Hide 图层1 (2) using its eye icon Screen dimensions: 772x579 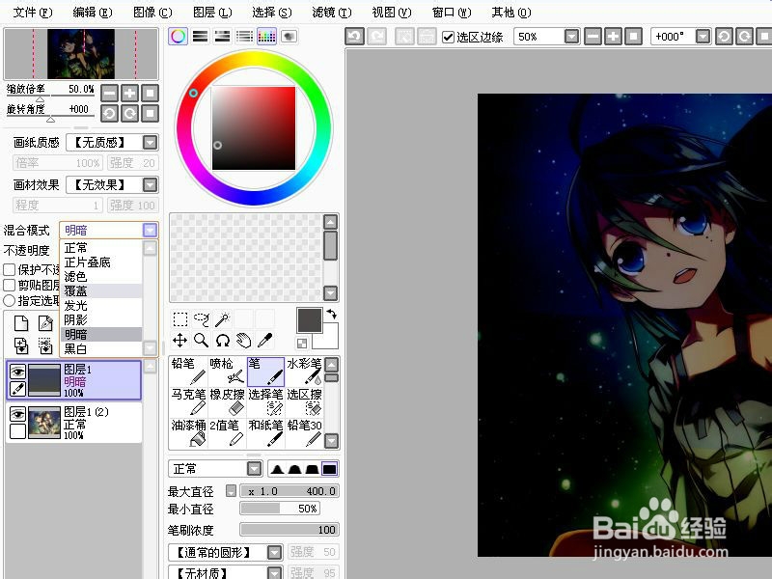coord(17,414)
